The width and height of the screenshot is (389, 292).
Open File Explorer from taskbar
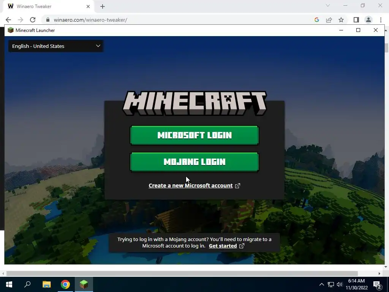click(x=46, y=284)
